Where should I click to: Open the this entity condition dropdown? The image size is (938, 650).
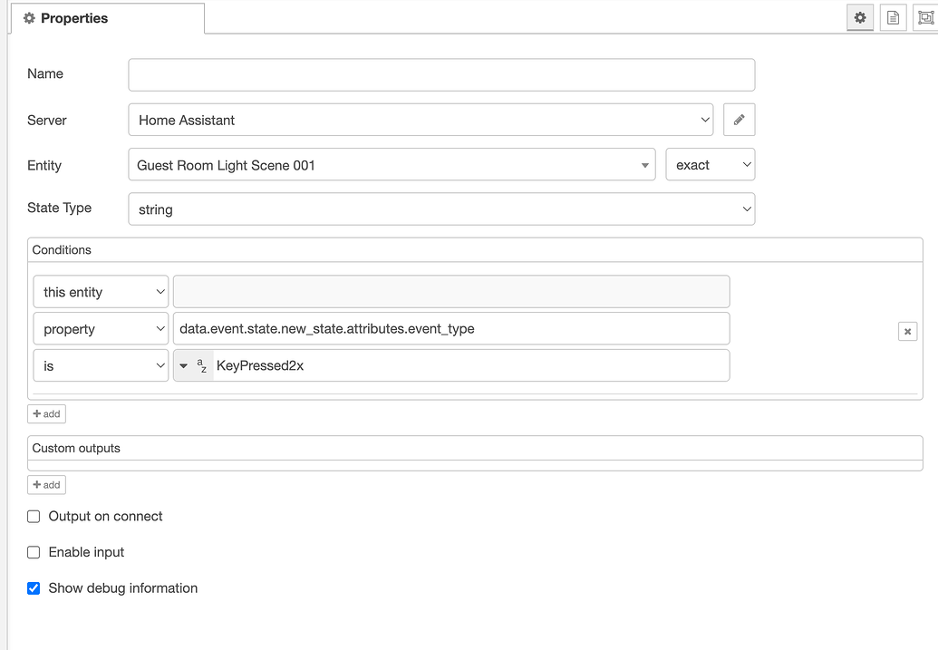point(100,291)
